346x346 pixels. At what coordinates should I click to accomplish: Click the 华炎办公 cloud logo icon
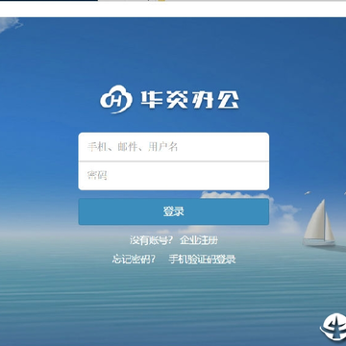click(116, 100)
